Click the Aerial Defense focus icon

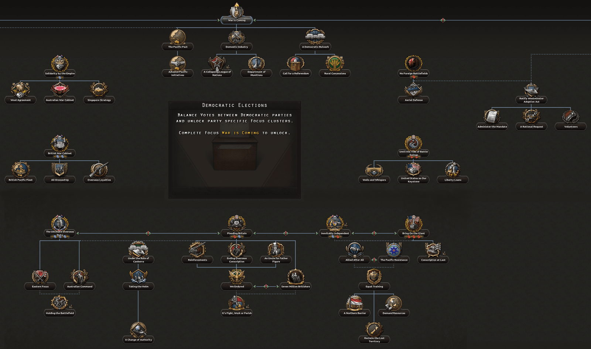click(414, 90)
